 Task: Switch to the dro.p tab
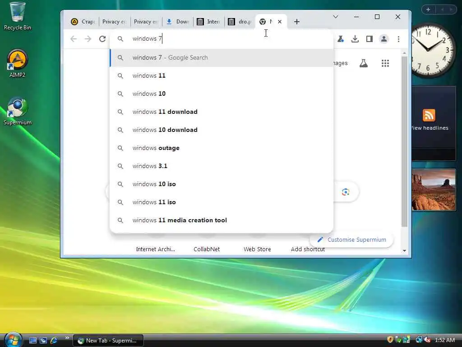[x=240, y=22]
